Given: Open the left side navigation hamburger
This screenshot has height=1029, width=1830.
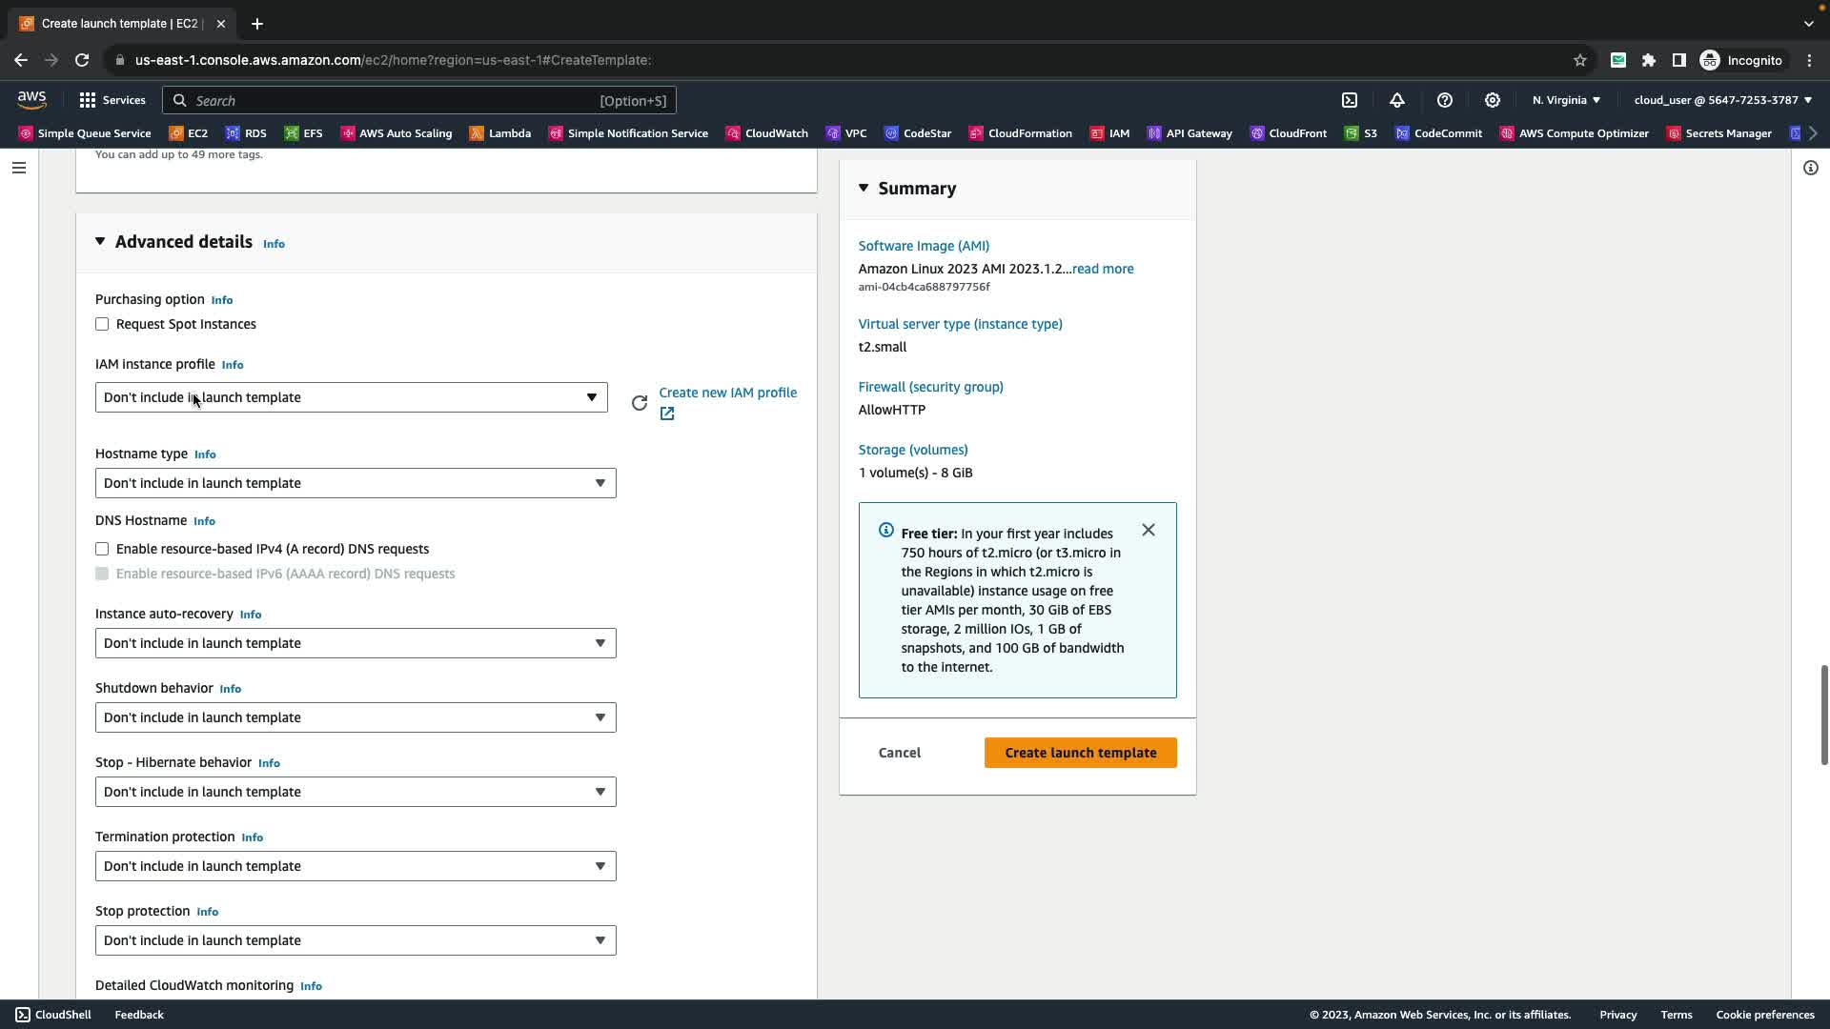Looking at the screenshot, I should [x=19, y=169].
